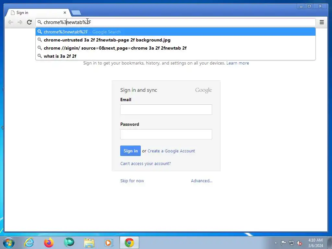Click the muted volume tray icon
The width and height of the screenshot is (332, 249).
299,243
